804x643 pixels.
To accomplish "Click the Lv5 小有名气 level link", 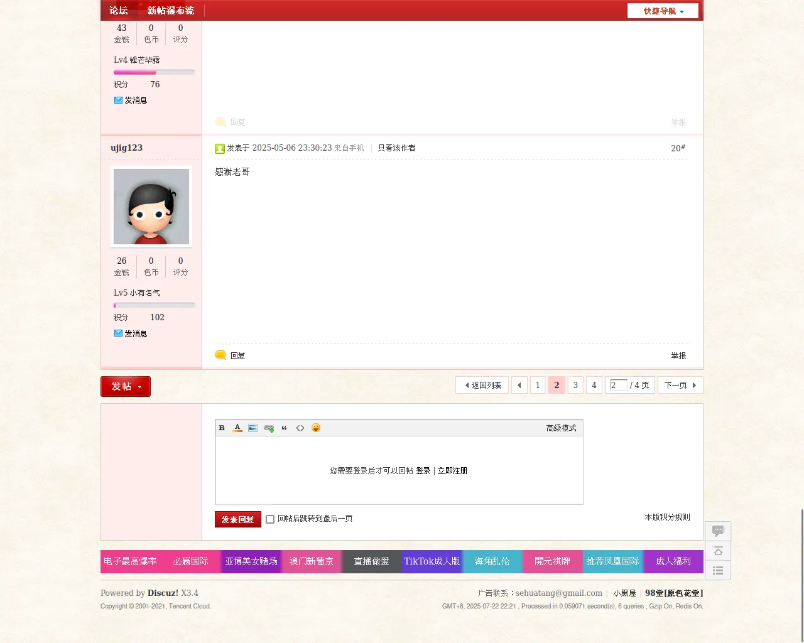I will 137,293.
